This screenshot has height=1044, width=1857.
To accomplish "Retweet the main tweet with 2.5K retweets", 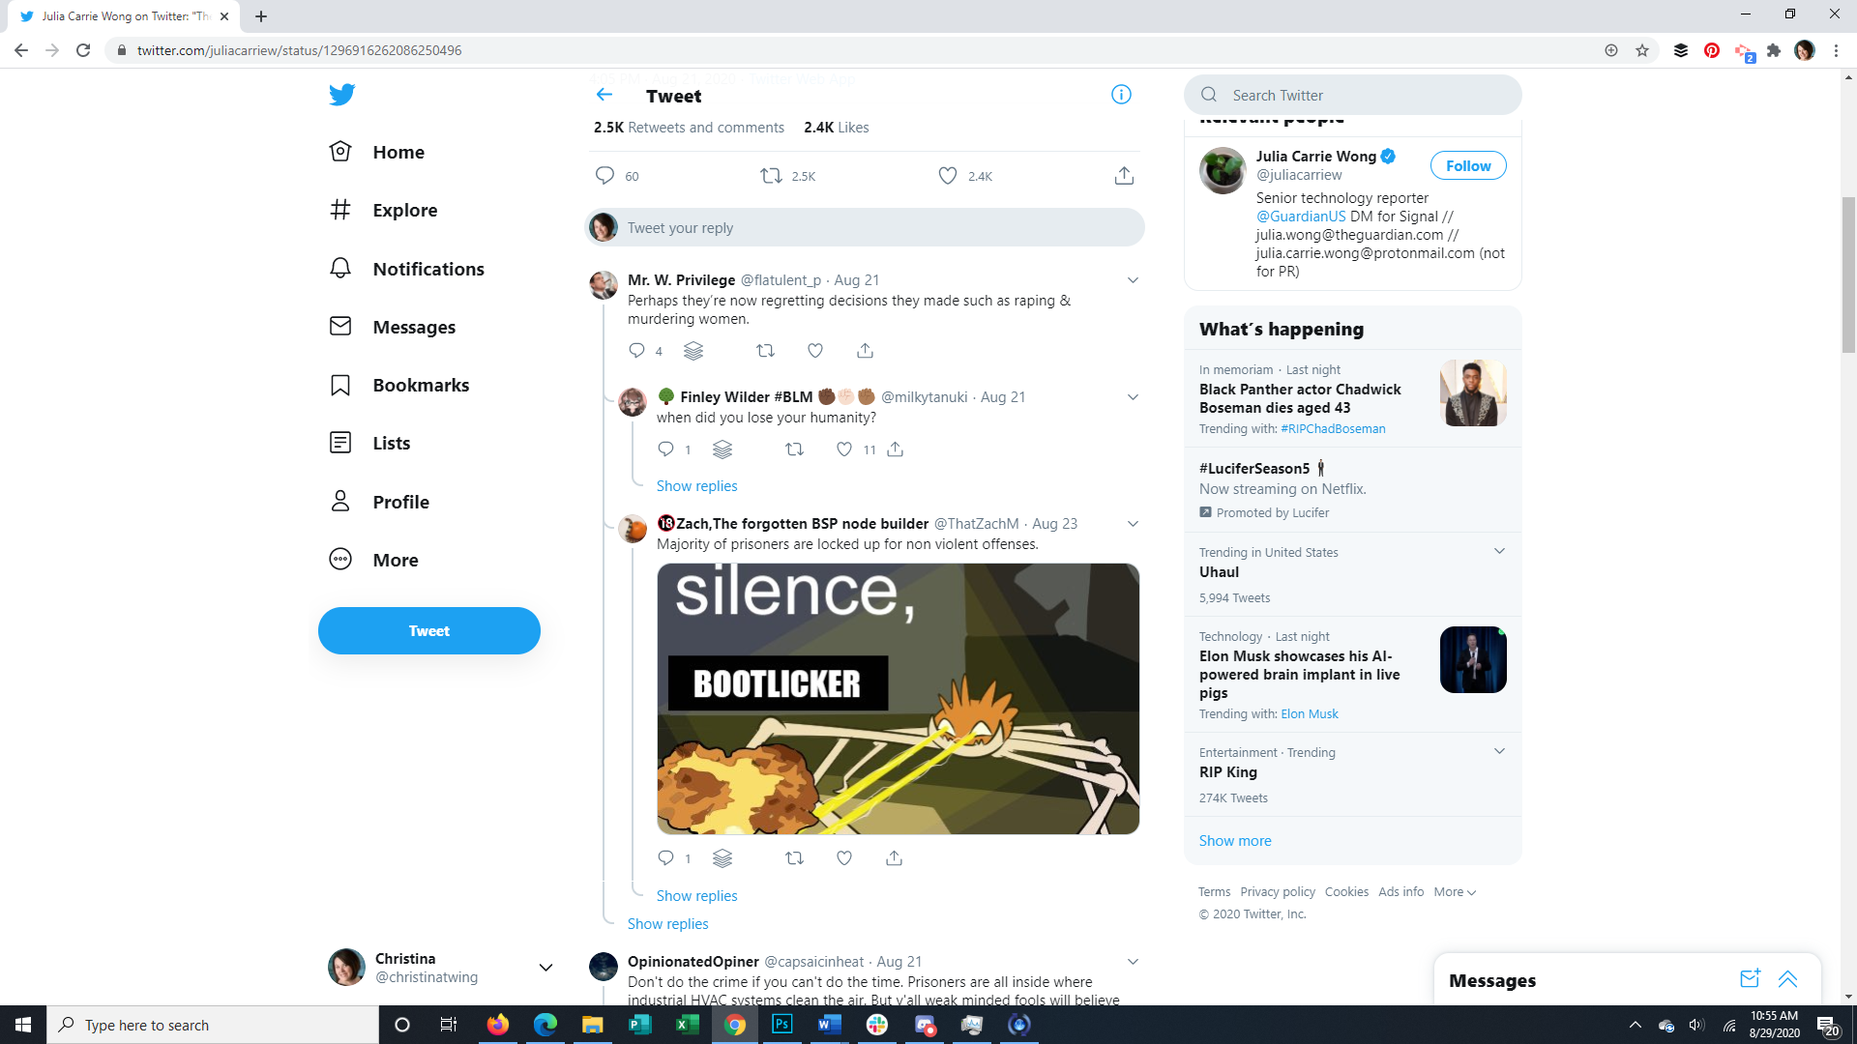I will coord(771,176).
